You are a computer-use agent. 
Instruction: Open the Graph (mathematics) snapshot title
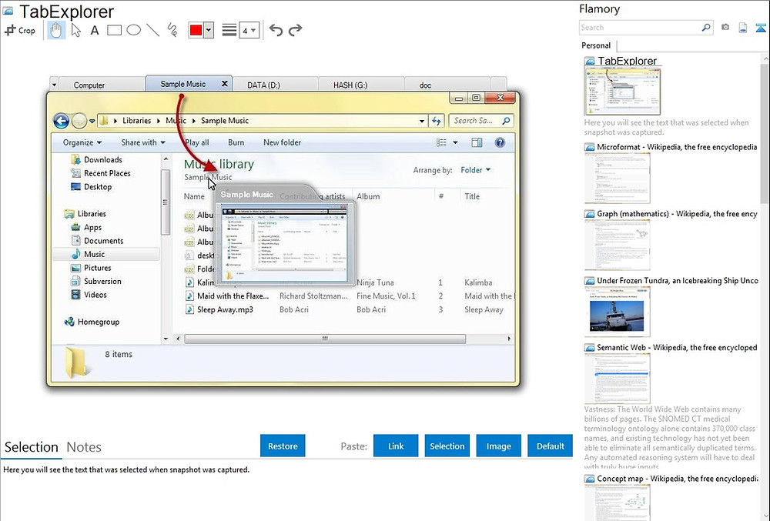pyautogui.click(x=677, y=214)
